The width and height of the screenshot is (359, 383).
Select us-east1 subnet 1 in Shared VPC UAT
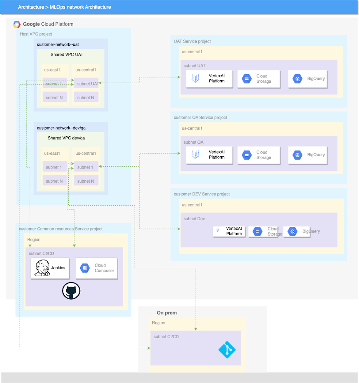[55, 83]
